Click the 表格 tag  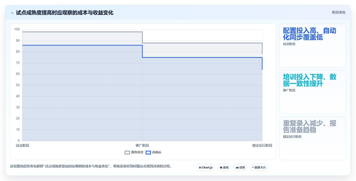(x=224, y=167)
